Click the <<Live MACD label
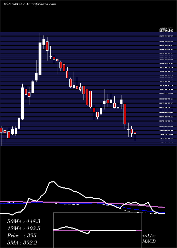The height and width of the screenshot is (248, 177). pyautogui.click(x=149, y=238)
